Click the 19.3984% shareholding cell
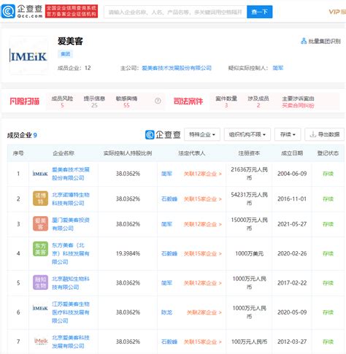 (x=128, y=253)
